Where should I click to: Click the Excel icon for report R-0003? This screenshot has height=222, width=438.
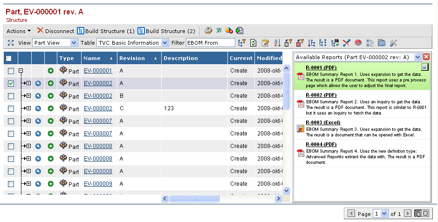coord(301,129)
